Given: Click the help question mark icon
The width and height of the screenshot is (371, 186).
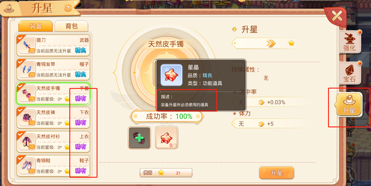Looking at the screenshot, I should point(68,8).
